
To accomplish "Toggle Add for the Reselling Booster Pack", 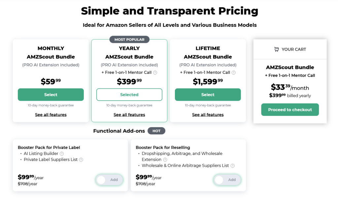I will 227,180.
